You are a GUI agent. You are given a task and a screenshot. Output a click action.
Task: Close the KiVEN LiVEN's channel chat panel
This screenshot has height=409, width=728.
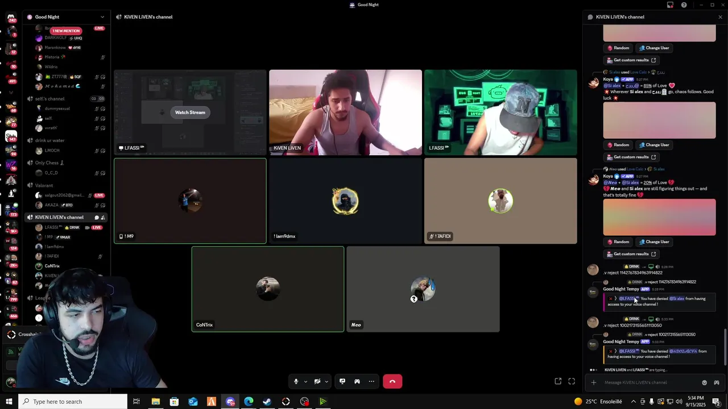pyautogui.click(x=720, y=17)
